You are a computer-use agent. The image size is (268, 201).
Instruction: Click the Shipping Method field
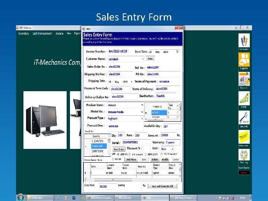point(121,74)
